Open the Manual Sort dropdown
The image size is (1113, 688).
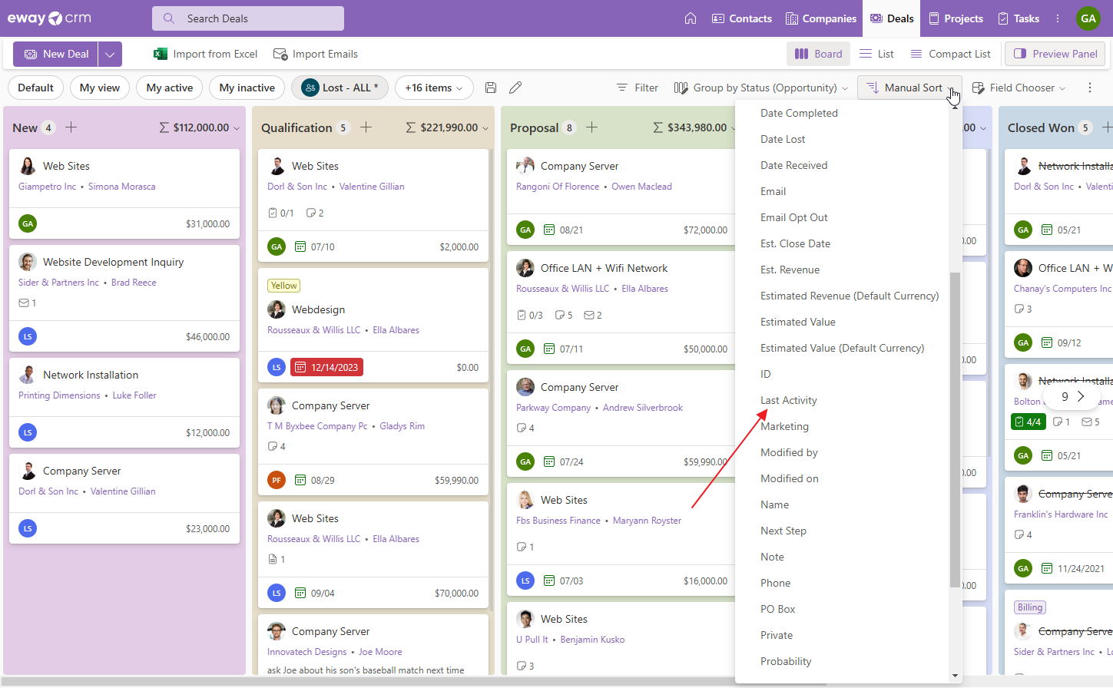(909, 88)
